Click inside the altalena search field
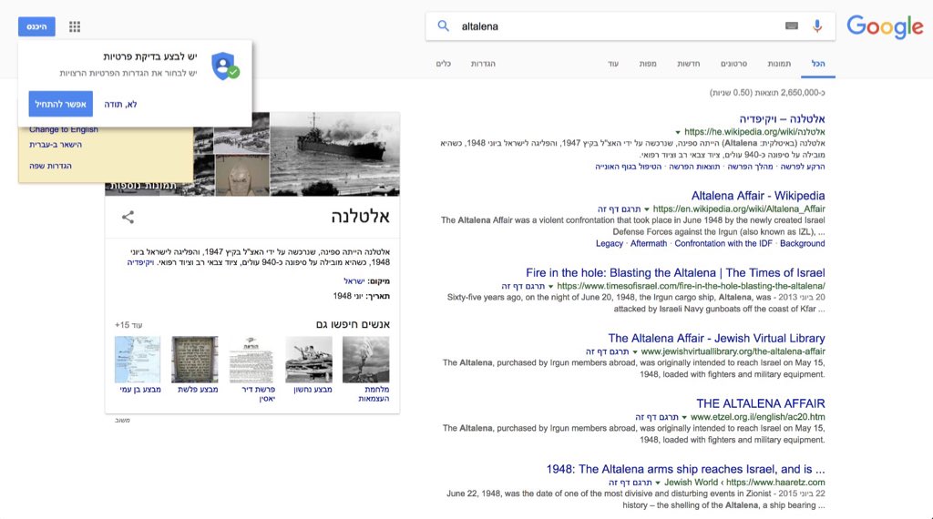The height and width of the screenshot is (519, 933). [619, 26]
